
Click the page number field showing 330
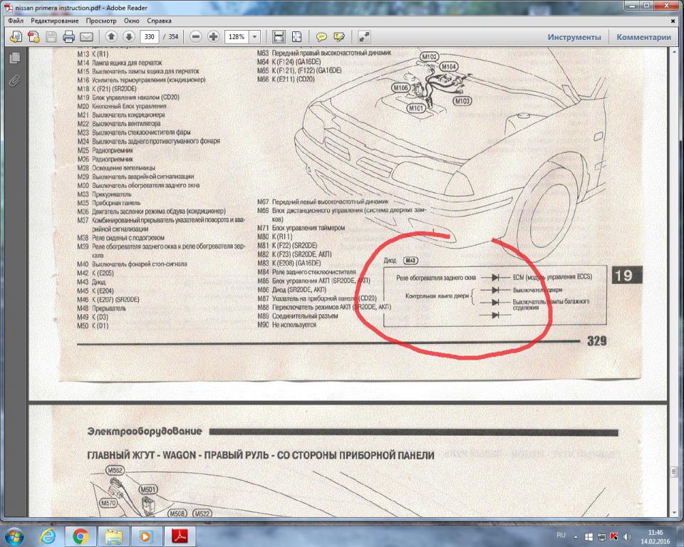[149, 36]
